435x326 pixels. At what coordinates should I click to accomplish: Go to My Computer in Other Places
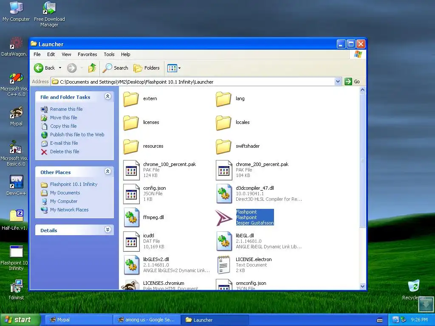pyautogui.click(x=64, y=201)
